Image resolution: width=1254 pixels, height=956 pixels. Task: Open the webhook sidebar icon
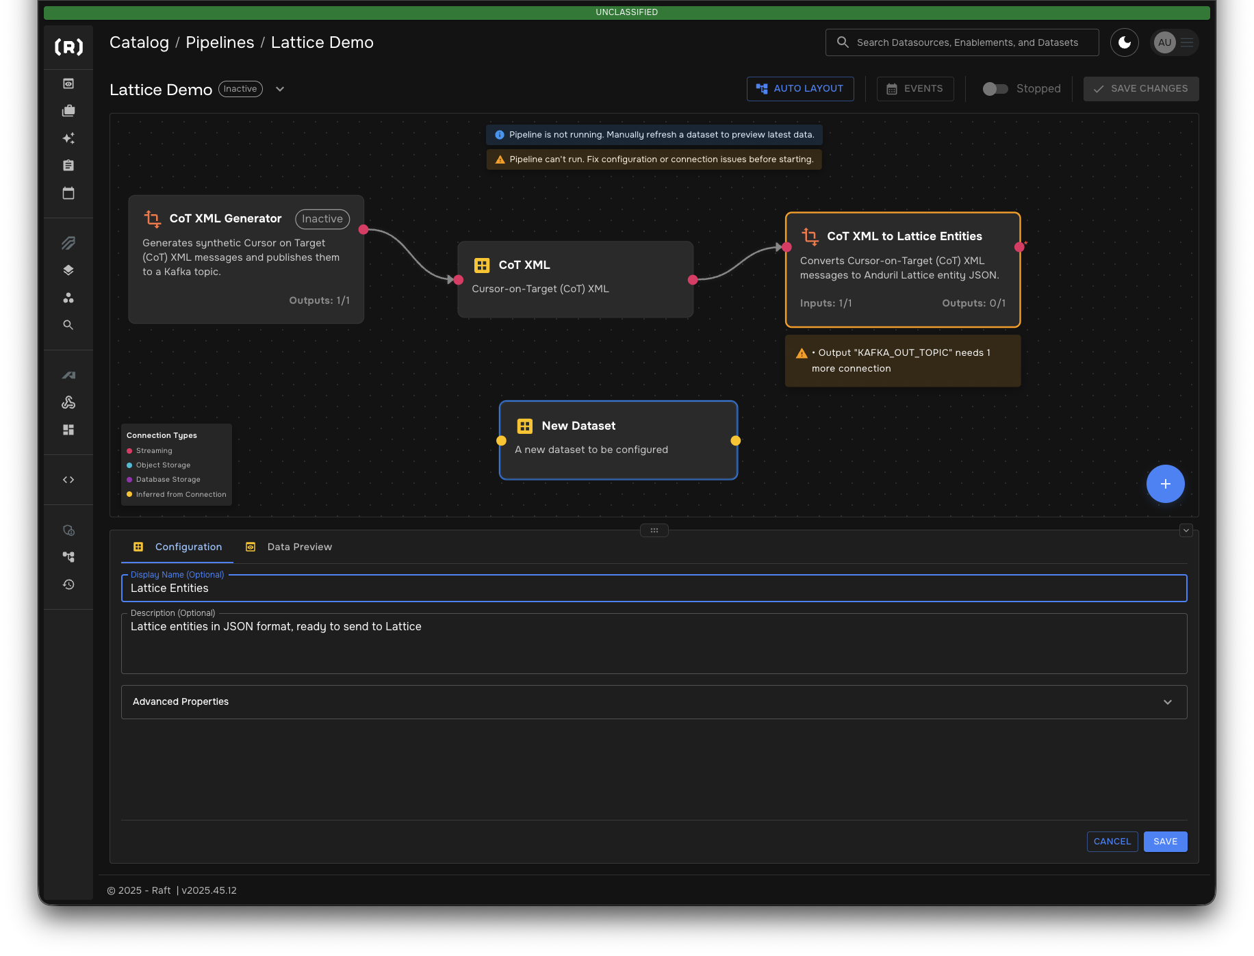click(x=68, y=402)
